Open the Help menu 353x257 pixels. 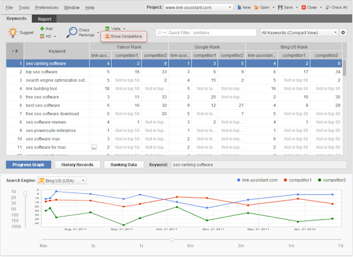(x=90, y=7)
